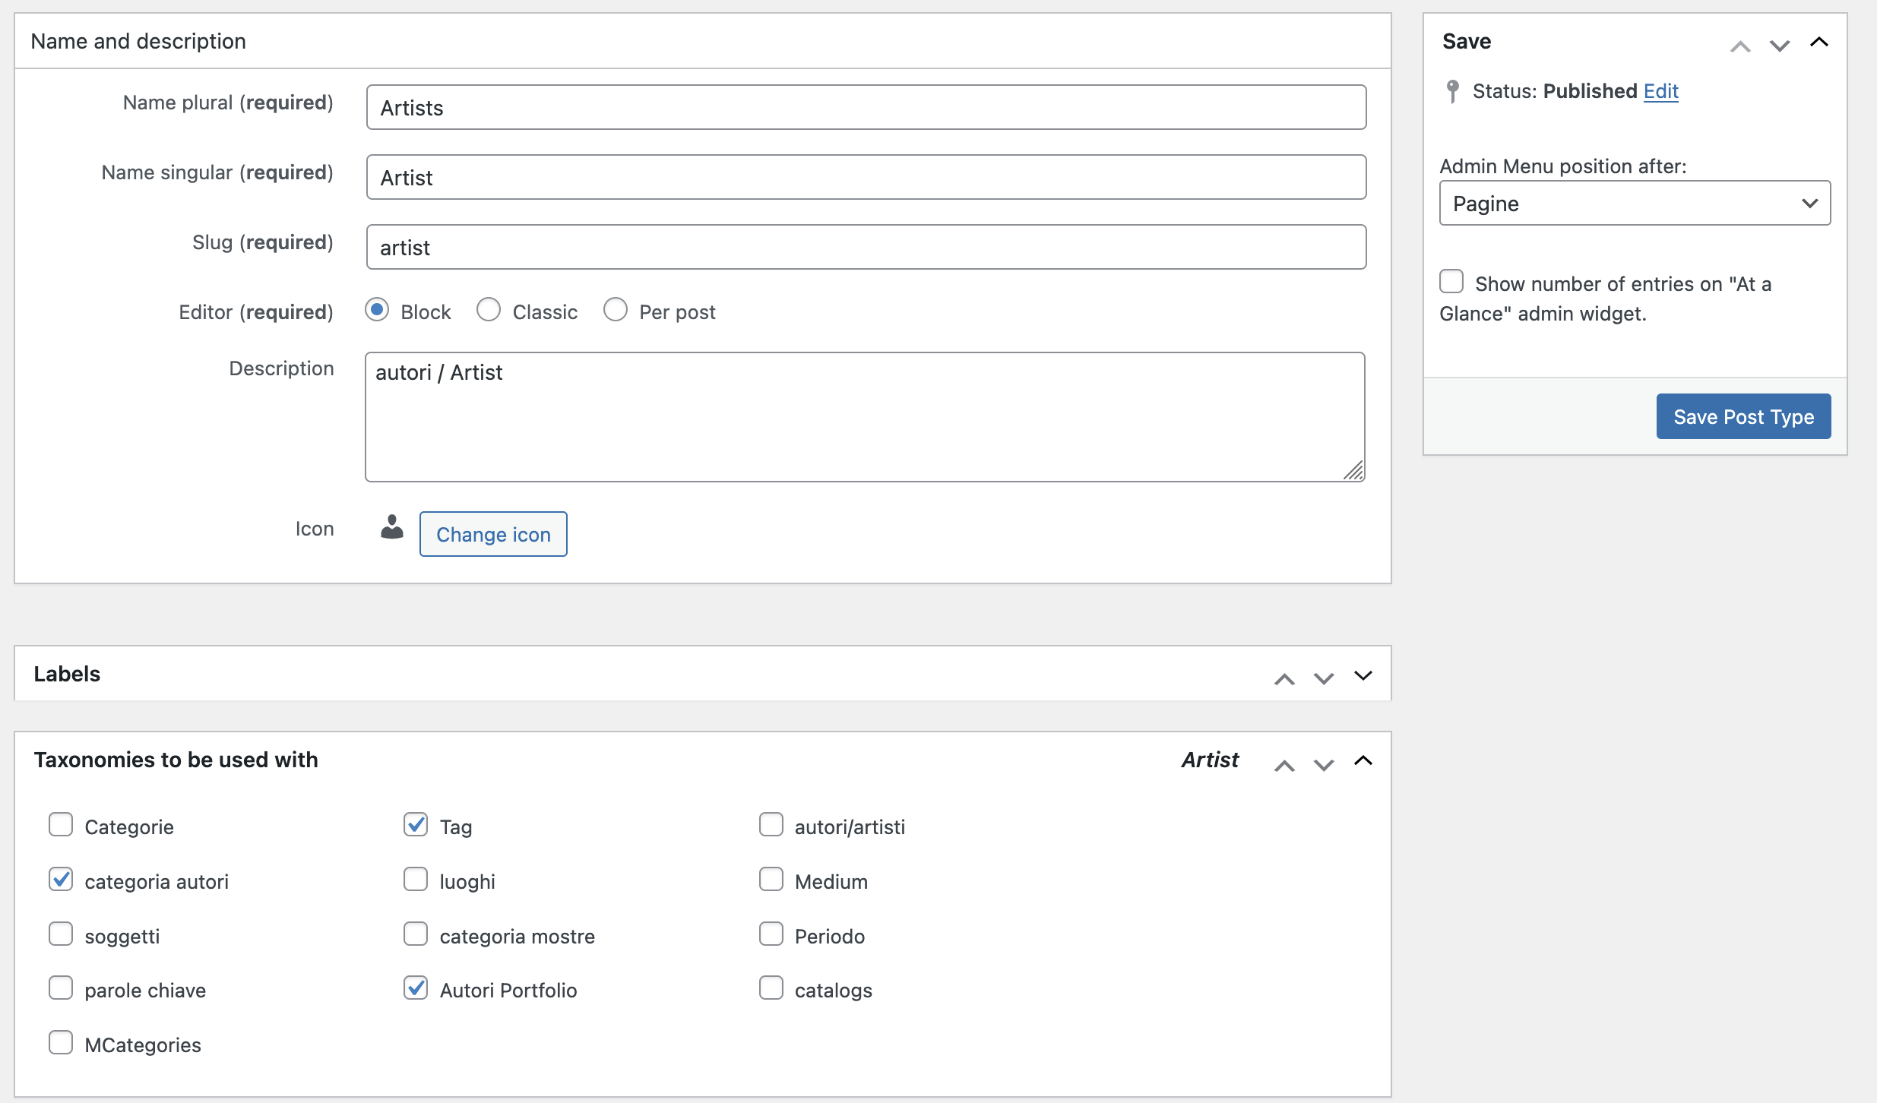Move Taxonomies panel up arrow

click(x=1284, y=765)
